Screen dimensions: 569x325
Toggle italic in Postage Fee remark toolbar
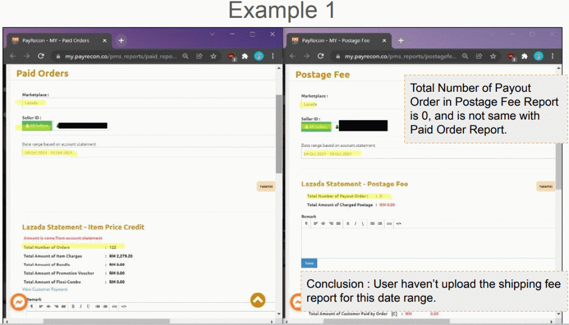point(355,224)
